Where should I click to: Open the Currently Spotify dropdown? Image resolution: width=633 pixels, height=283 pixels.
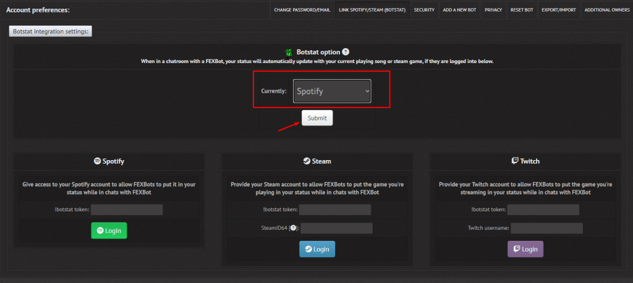point(332,91)
